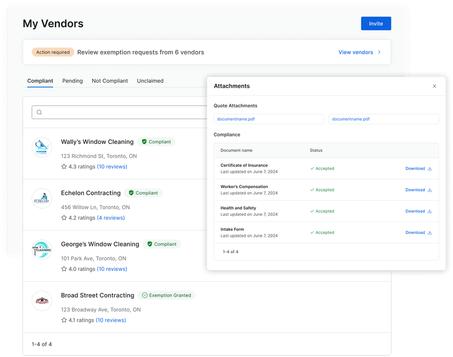This screenshot has height=357, width=453.
Task: Switch to the Not Compliant tab
Action: pos(110,80)
